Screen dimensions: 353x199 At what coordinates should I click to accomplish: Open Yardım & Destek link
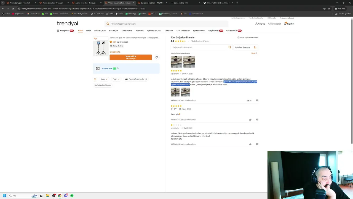click(287, 18)
